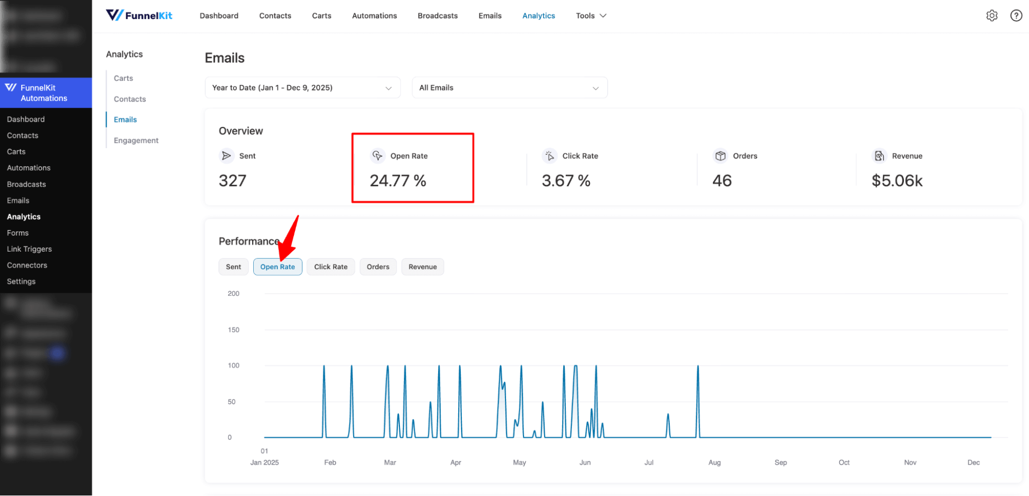Click the FunnelKit logo in the top bar
Screen dimensions: 1029x496
click(138, 15)
